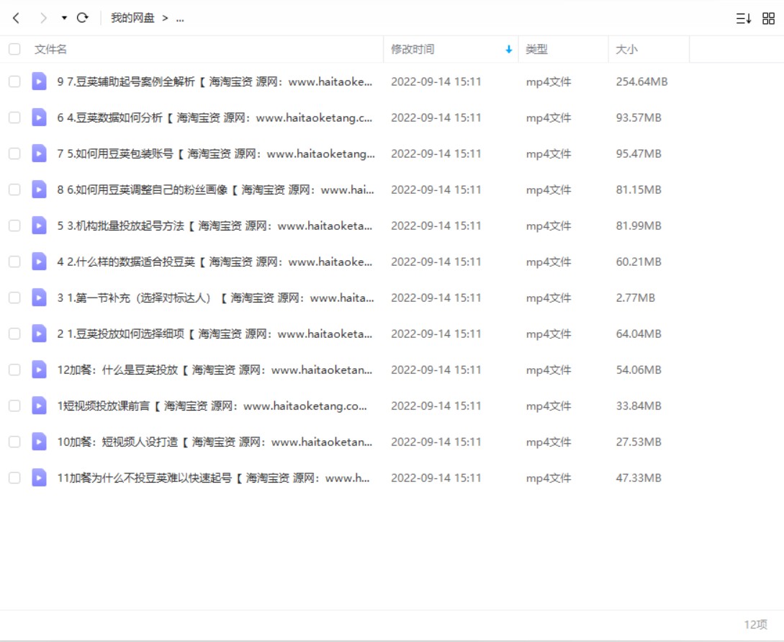Viewport: 784px width, 642px height.
Task: Click video icon of 8 6.如何用豆荚调整自己的粉丝画像
Action: (x=39, y=190)
